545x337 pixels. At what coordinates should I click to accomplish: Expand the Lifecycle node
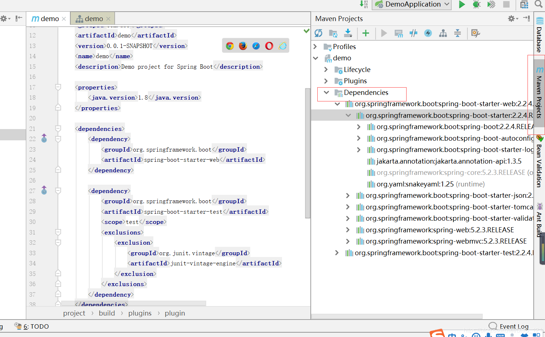pyautogui.click(x=326, y=69)
